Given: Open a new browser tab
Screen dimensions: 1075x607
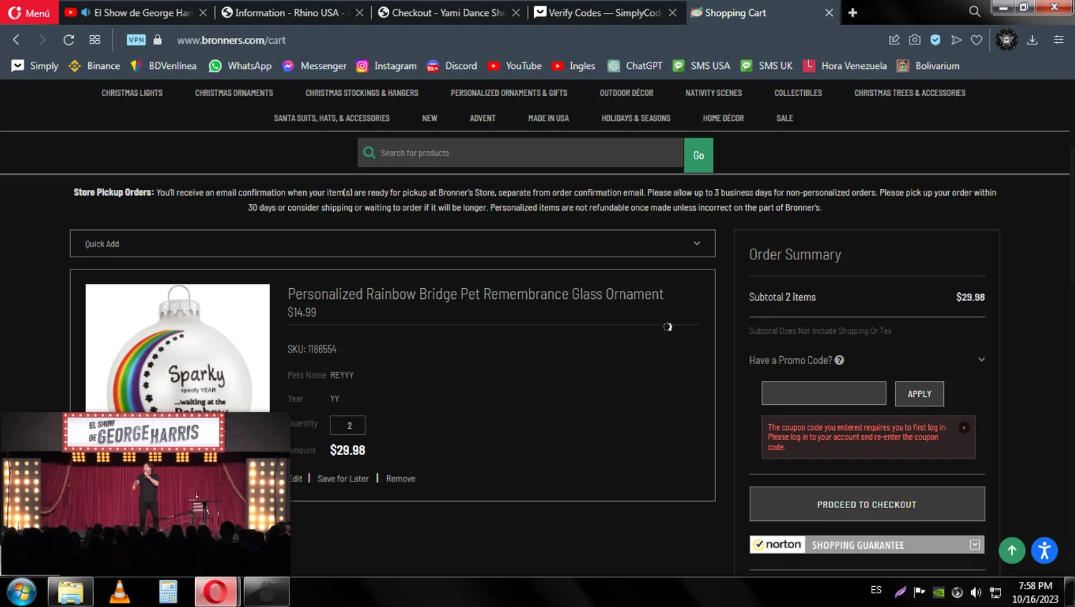Looking at the screenshot, I should coord(853,12).
